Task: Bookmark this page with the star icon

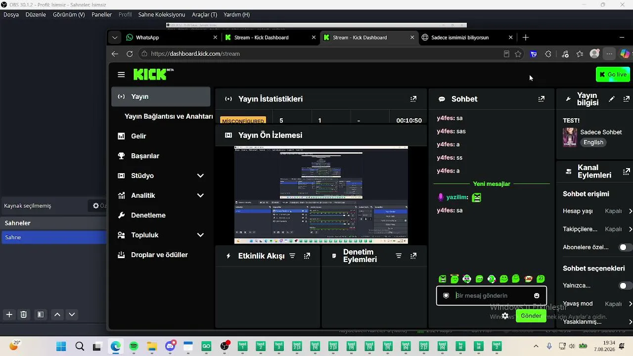Action: pyautogui.click(x=518, y=54)
